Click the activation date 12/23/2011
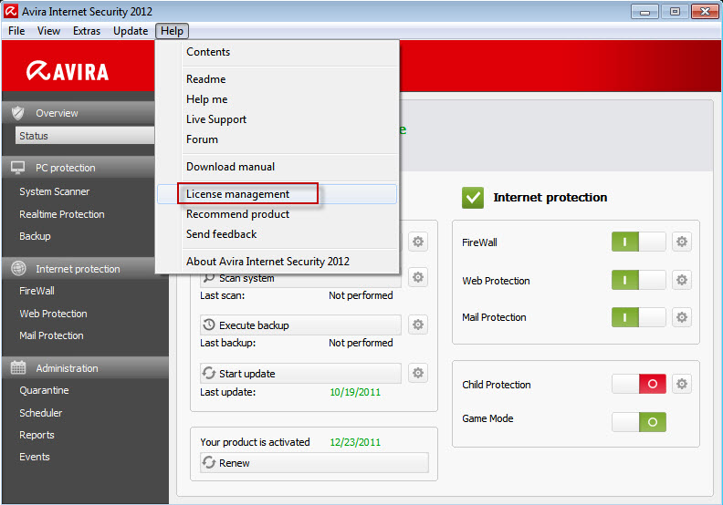The image size is (723, 505). (x=355, y=442)
